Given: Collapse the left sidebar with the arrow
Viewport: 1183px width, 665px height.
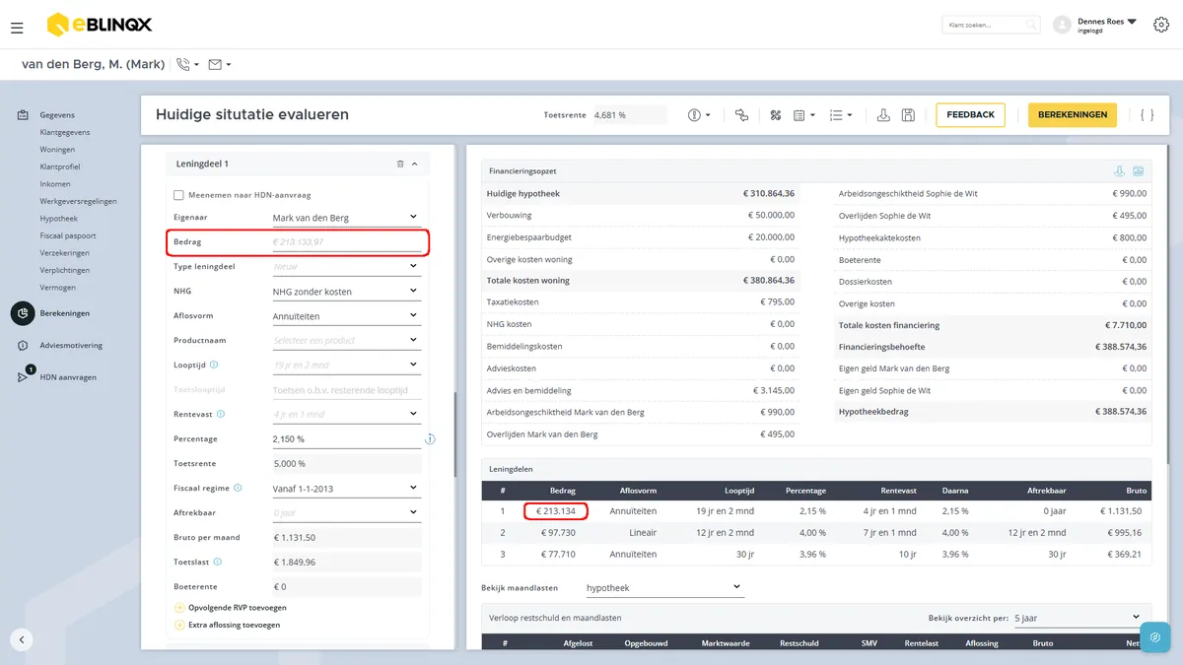Looking at the screenshot, I should coord(22,639).
